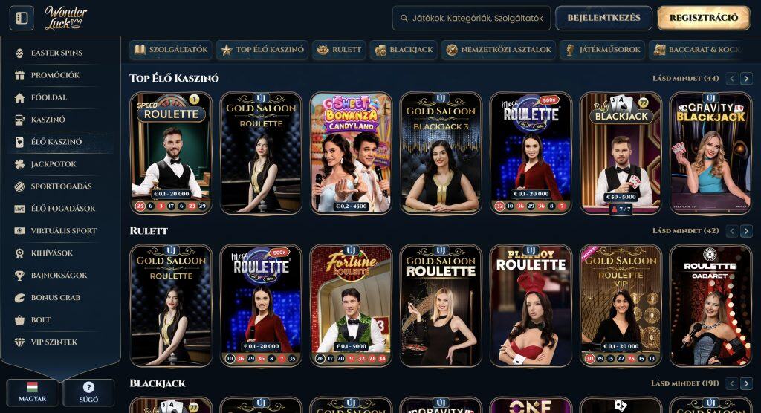Switch to Nemzetközi Asztalok tab
This screenshot has height=413, width=761.
pyautogui.click(x=499, y=50)
